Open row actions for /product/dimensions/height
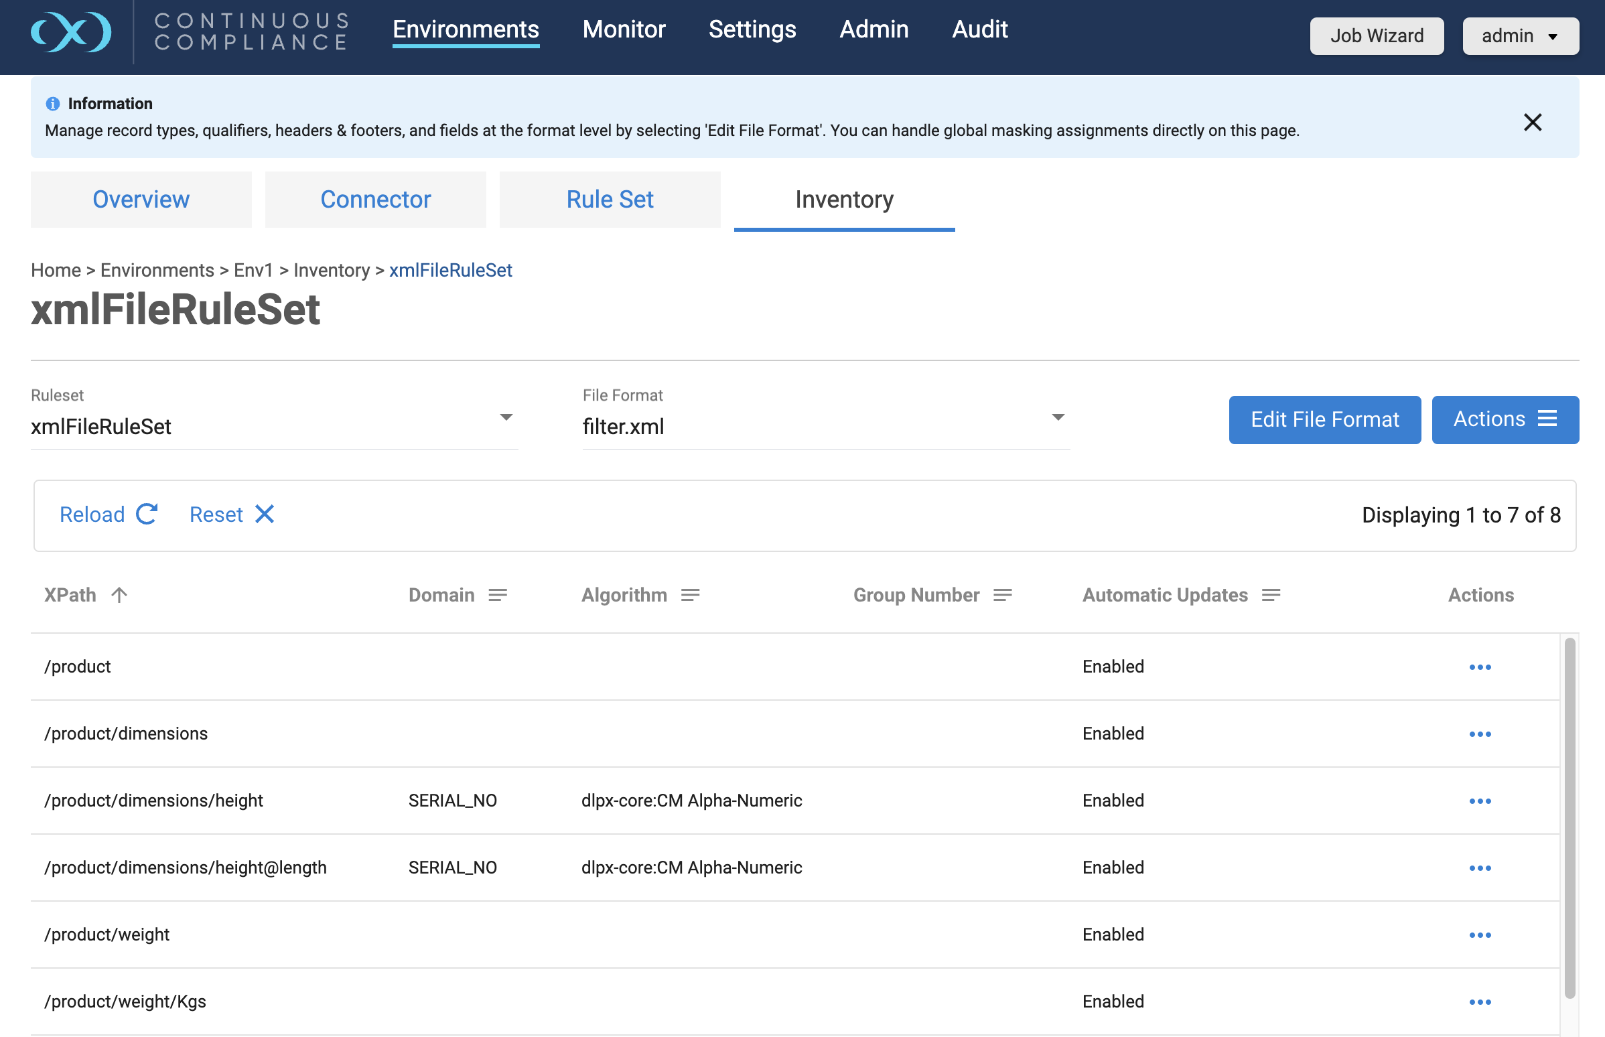The width and height of the screenshot is (1605, 1037). 1480,801
